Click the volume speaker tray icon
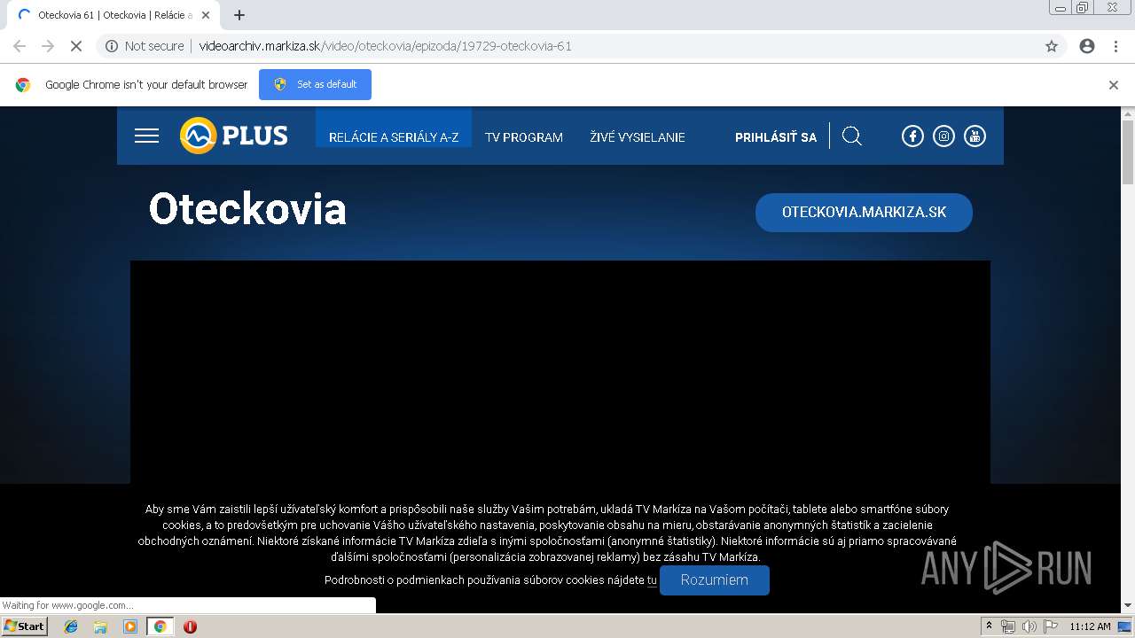Image resolution: width=1135 pixels, height=638 pixels. click(x=1029, y=626)
